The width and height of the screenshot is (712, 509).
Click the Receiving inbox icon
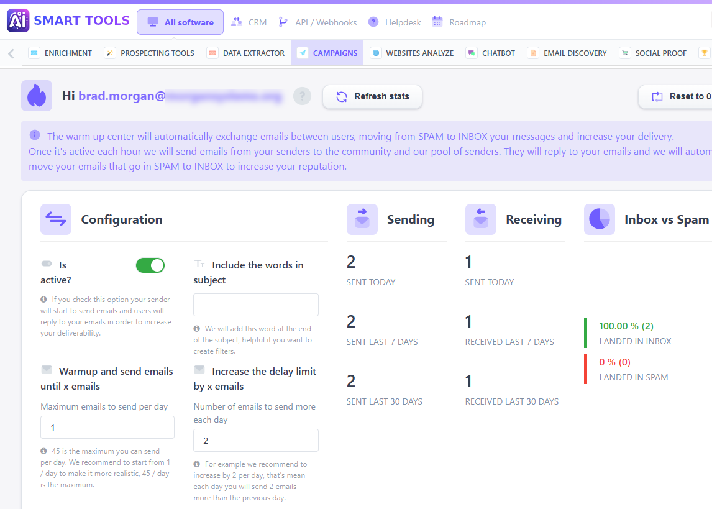(481, 219)
